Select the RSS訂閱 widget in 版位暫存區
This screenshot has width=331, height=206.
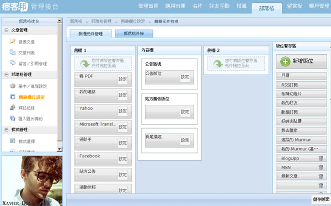[x=301, y=85]
